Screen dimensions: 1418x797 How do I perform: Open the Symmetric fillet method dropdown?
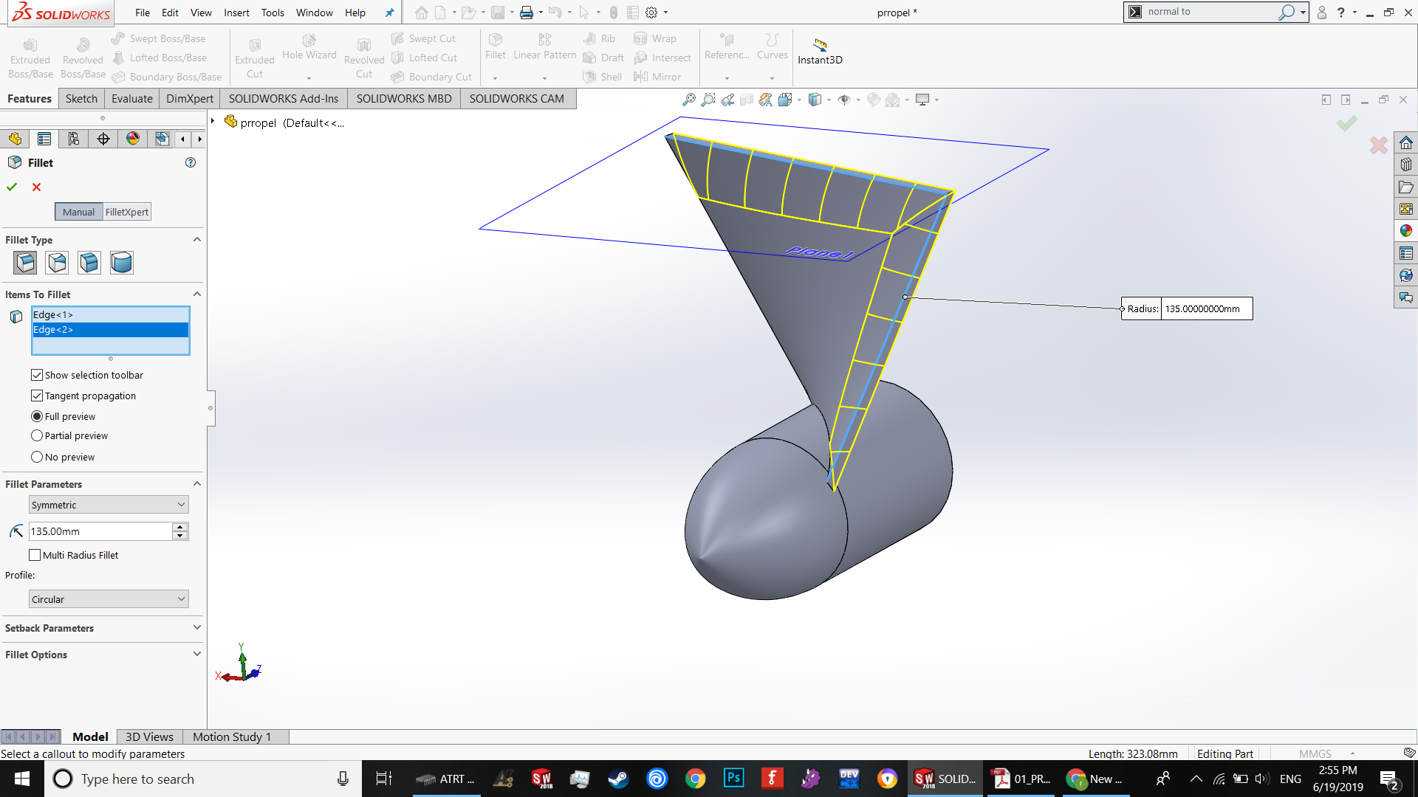[x=109, y=506]
